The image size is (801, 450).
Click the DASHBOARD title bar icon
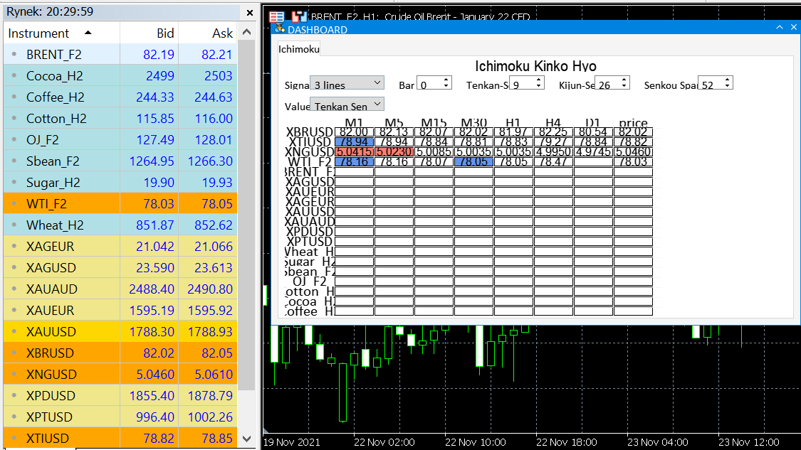click(278, 29)
